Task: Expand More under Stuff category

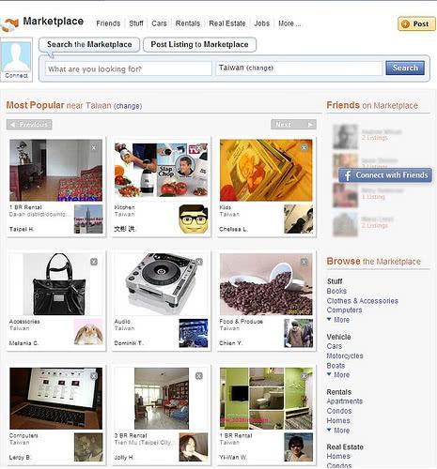Action: click(338, 320)
